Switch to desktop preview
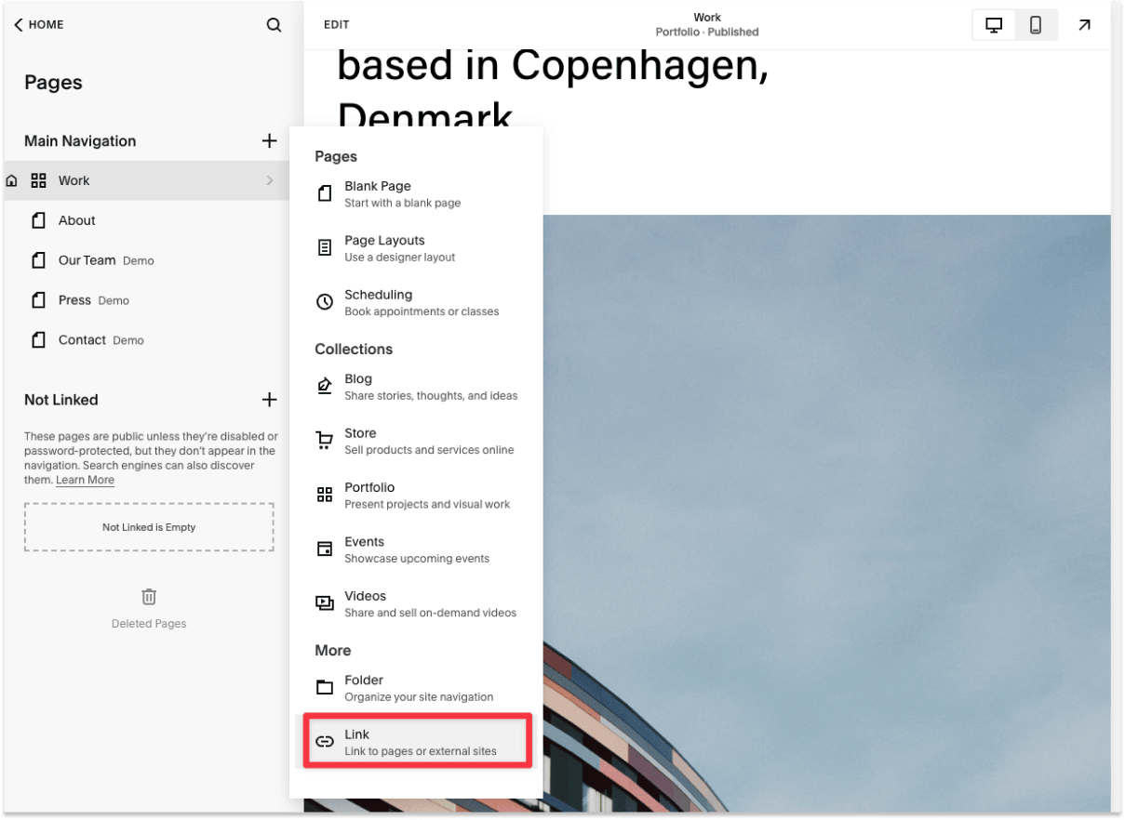 point(993,25)
